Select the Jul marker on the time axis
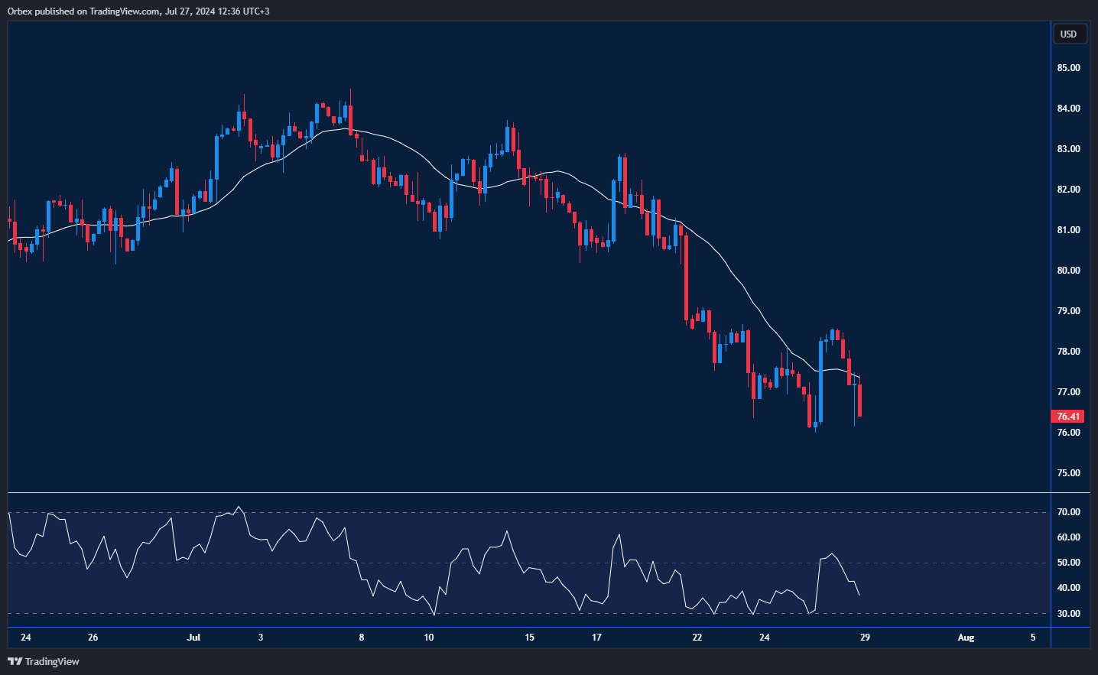This screenshot has height=675, width=1098. click(x=193, y=638)
